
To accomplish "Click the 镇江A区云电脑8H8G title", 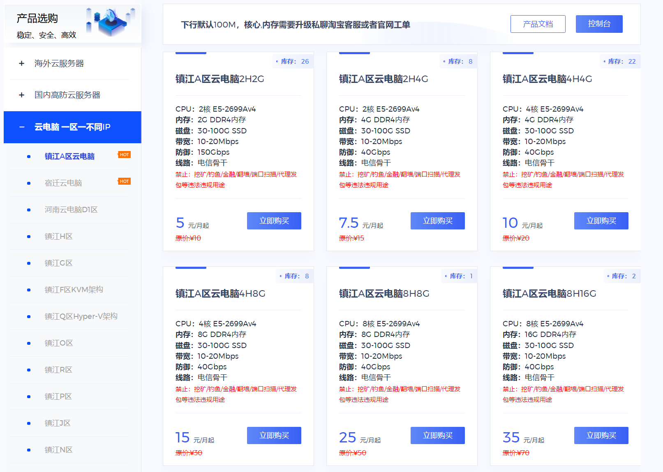I will 384,293.
